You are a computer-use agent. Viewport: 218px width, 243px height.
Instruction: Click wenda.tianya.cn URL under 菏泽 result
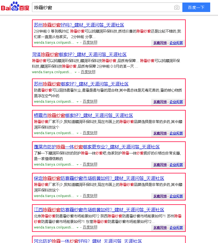click(52, 72)
